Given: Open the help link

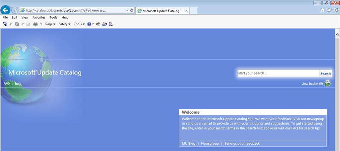Looking at the screenshot, I should coord(18,83).
